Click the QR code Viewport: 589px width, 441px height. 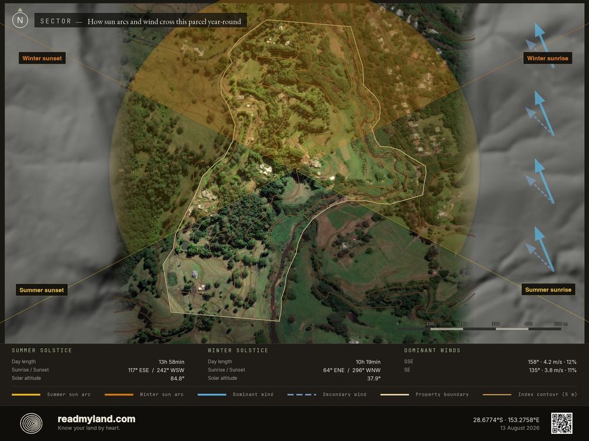point(561,423)
